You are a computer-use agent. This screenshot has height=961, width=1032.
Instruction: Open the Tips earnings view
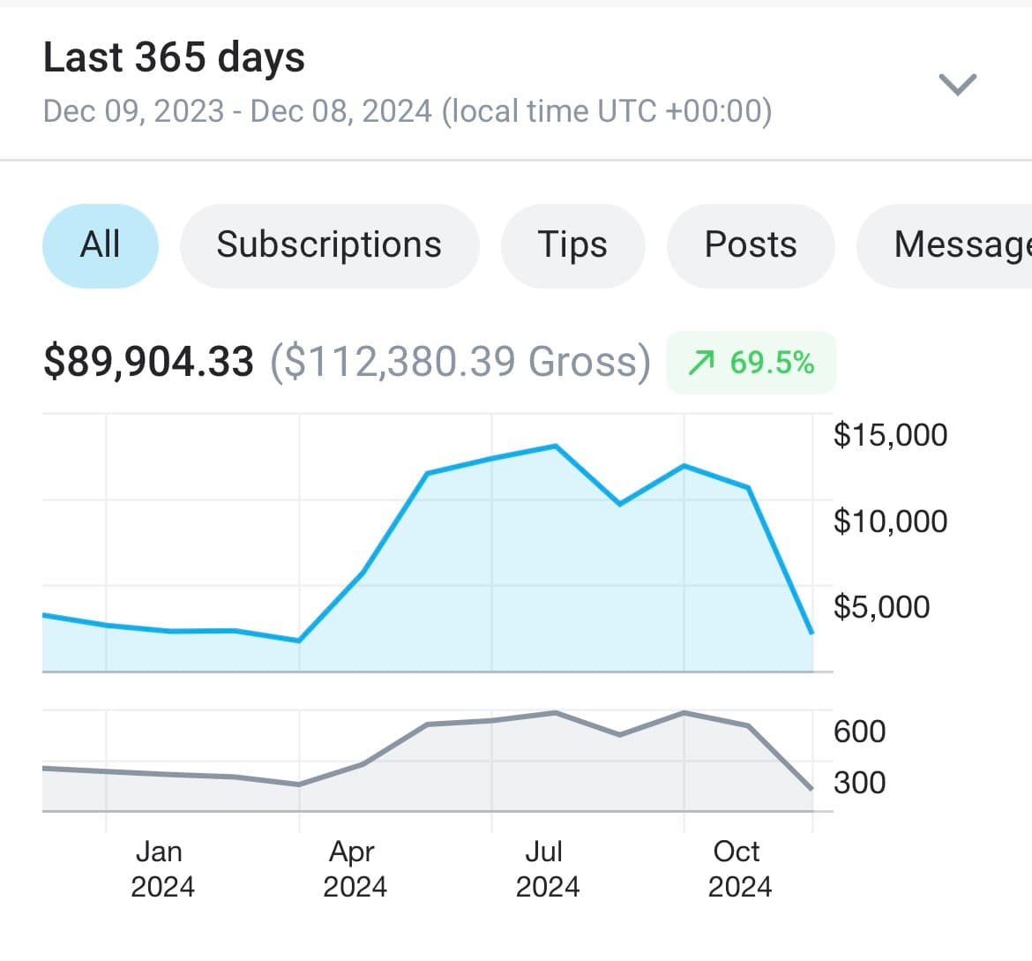click(572, 245)
